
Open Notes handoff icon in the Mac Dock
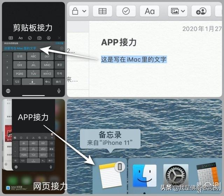coord(111,175)
